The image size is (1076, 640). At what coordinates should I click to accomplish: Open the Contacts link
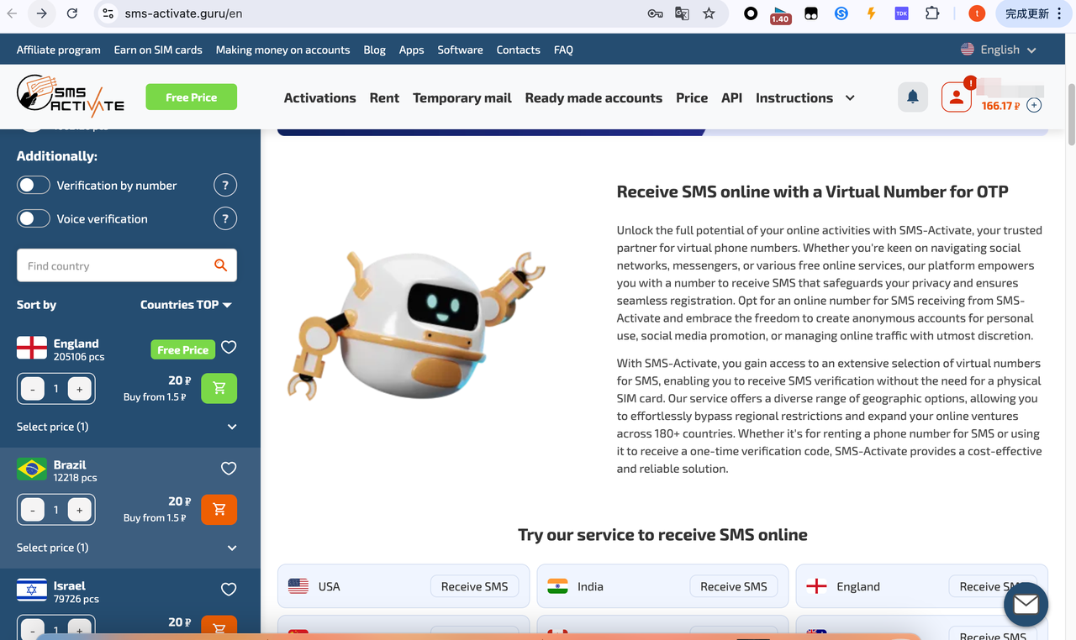click(x=518, y=50)
